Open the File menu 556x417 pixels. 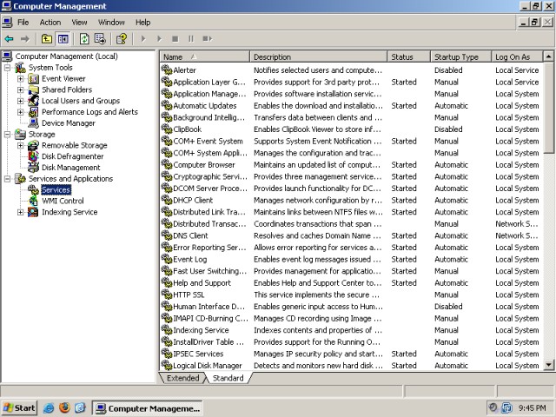(23, 23)
